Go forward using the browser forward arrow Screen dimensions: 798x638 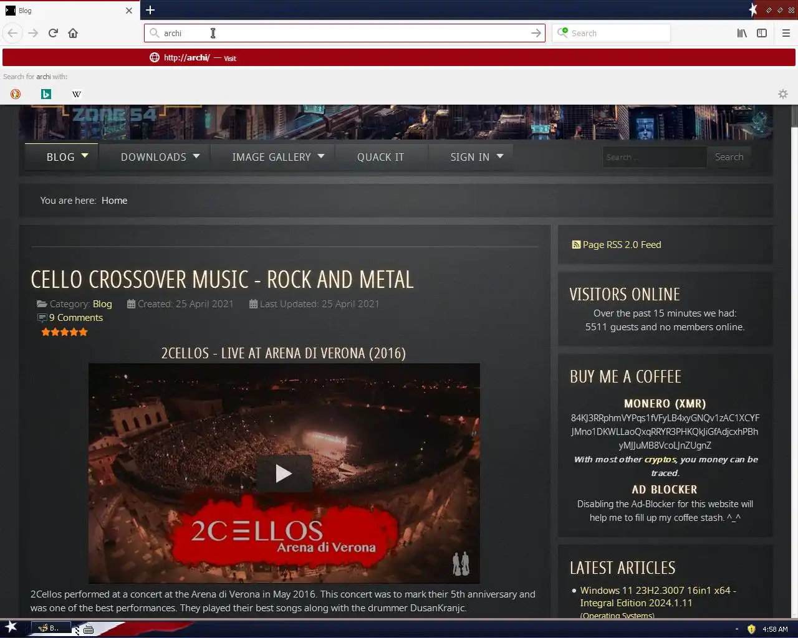33,33
